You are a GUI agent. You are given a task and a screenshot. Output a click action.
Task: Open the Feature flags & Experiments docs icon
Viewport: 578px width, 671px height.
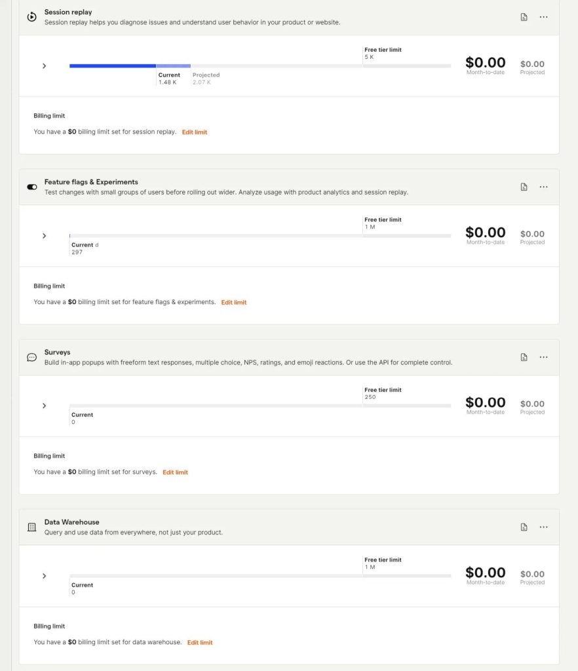524,187
